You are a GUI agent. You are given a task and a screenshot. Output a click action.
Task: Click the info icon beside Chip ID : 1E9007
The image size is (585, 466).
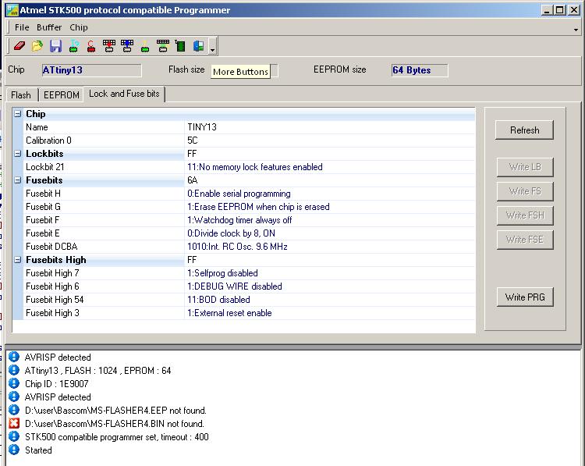tap(14, 383)
